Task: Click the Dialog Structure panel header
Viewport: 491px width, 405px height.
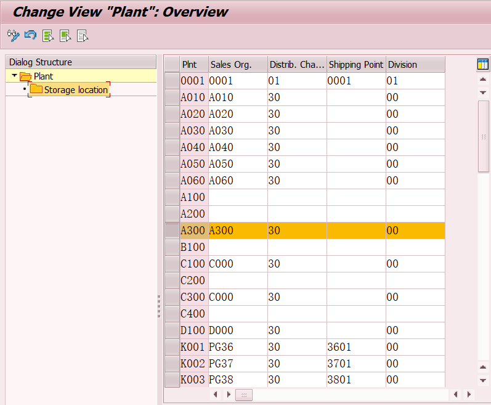Action: [81, 62]
